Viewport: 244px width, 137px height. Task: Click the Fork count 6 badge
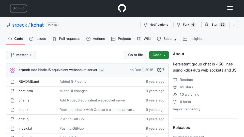coord(193,25)
